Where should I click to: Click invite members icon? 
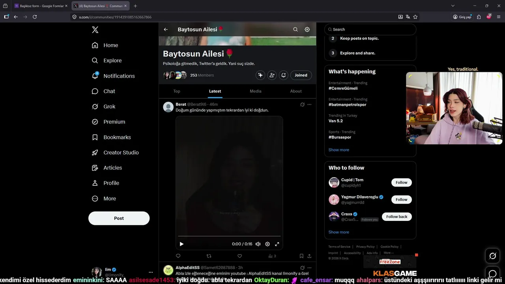click(x=272, y=75)
